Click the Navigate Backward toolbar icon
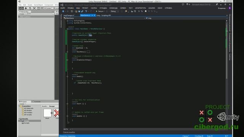 pos(63,11)
